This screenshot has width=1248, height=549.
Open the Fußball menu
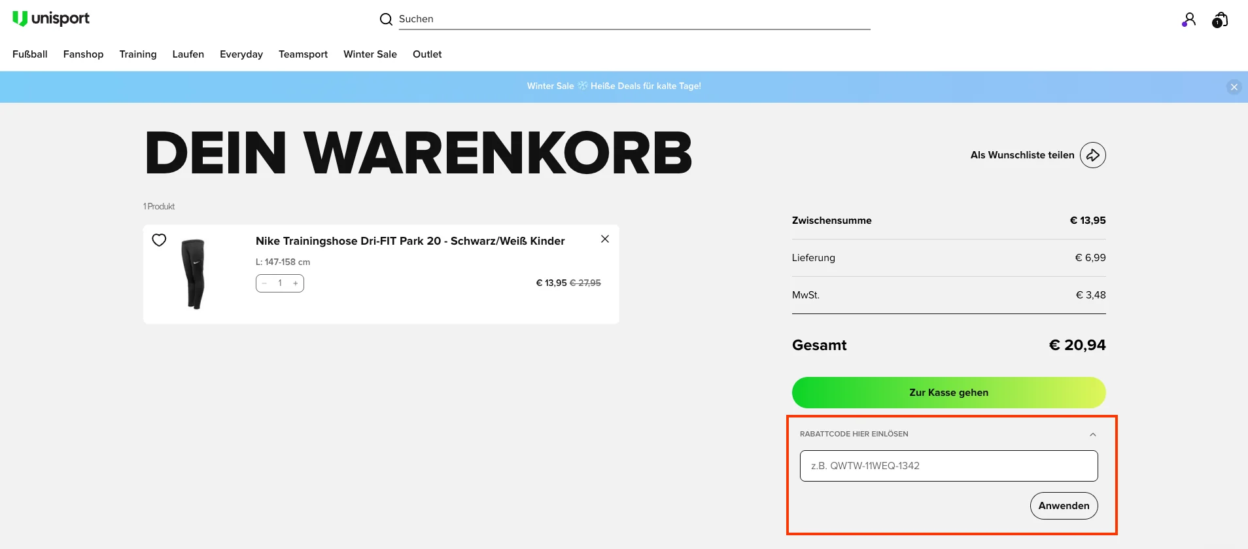click(30, 54)
